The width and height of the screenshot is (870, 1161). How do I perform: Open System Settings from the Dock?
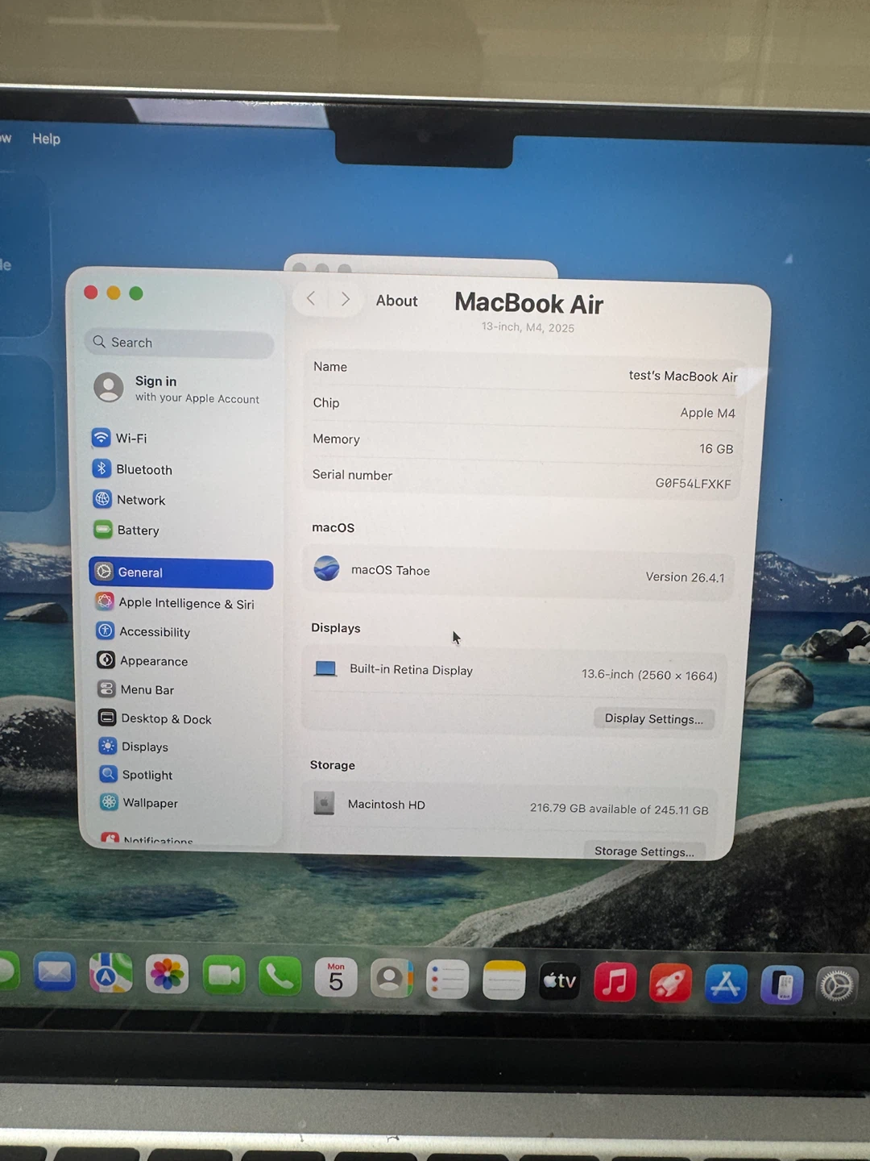(x=837, y=985)
